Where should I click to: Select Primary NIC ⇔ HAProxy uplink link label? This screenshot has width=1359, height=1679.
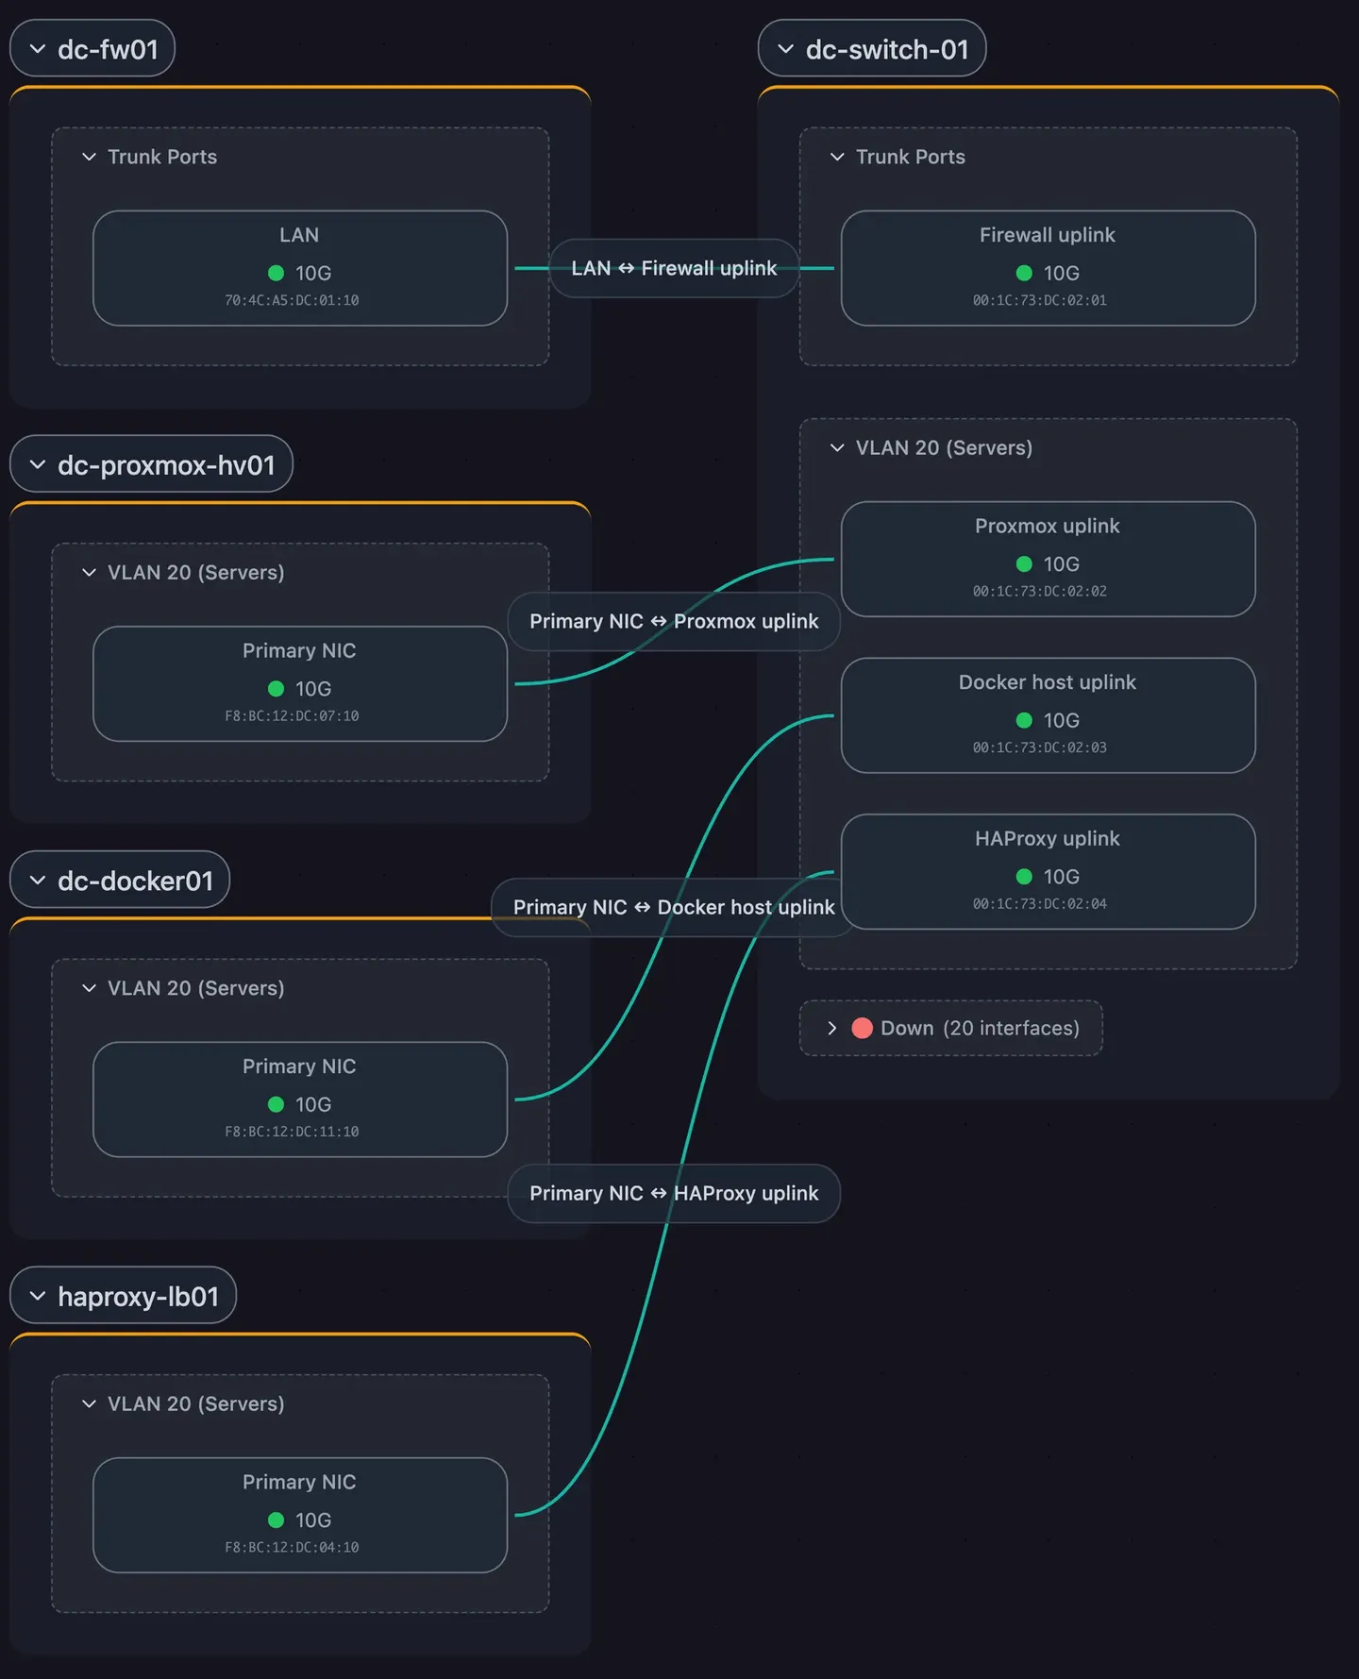(x=674, y=1193)
